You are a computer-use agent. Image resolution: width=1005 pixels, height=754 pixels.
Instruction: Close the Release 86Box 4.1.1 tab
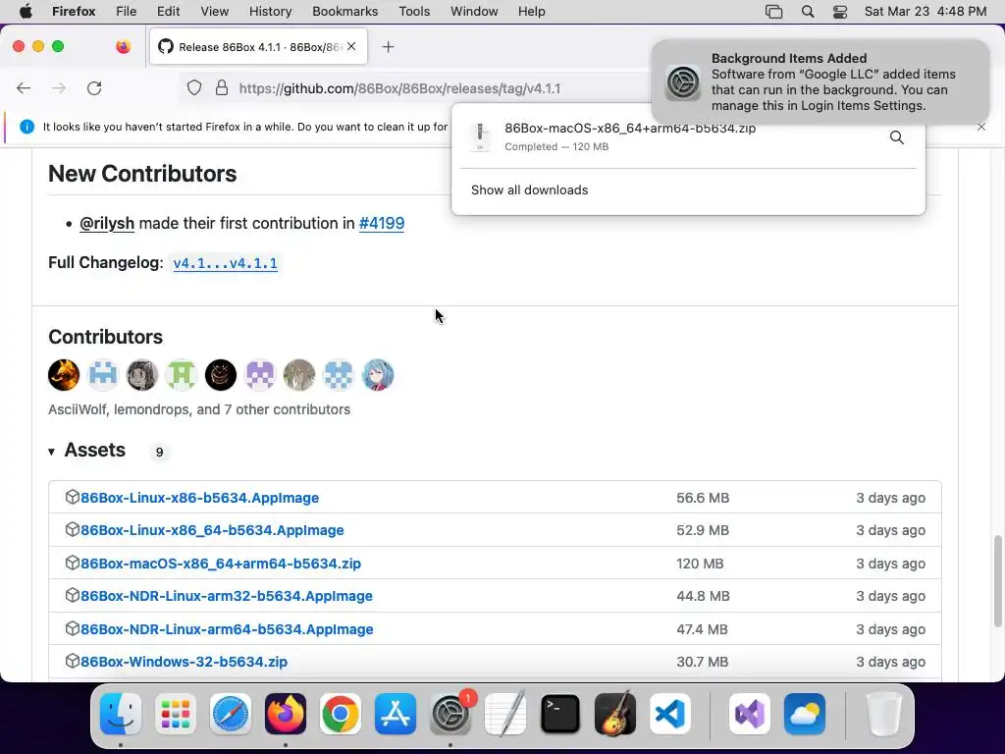click(x=351, y=46)
